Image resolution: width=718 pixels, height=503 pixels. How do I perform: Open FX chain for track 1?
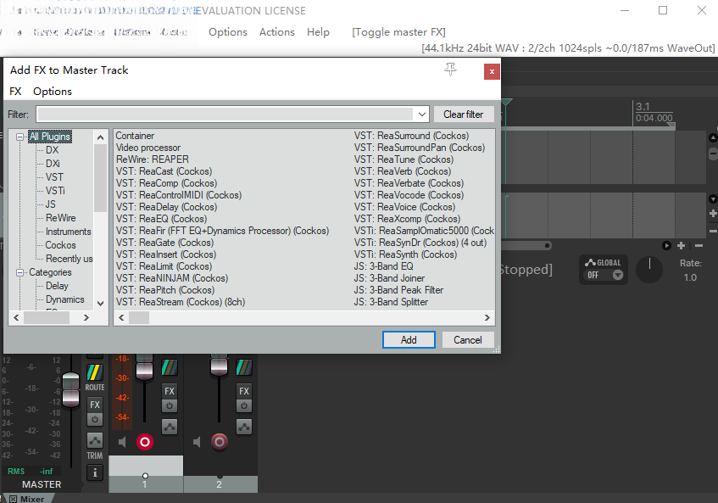[x=170, y=391]
